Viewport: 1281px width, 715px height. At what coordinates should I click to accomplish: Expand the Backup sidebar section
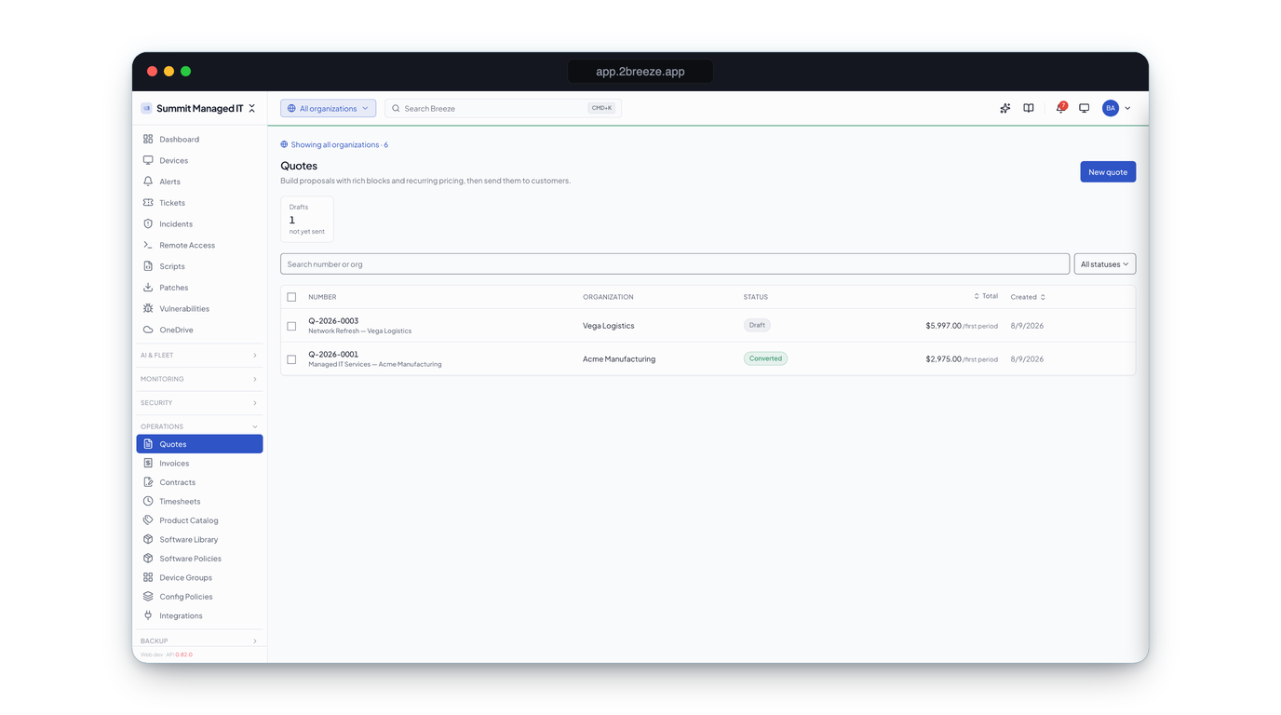tap(199, 641)
